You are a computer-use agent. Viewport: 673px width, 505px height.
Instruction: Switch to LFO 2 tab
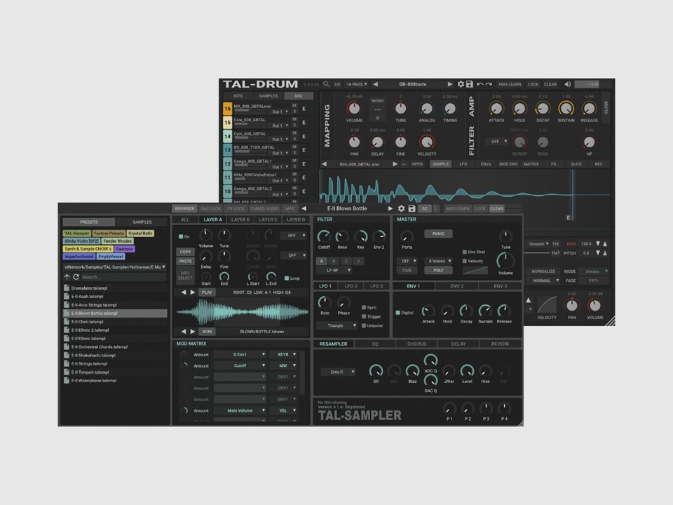[x=351, y=286]
